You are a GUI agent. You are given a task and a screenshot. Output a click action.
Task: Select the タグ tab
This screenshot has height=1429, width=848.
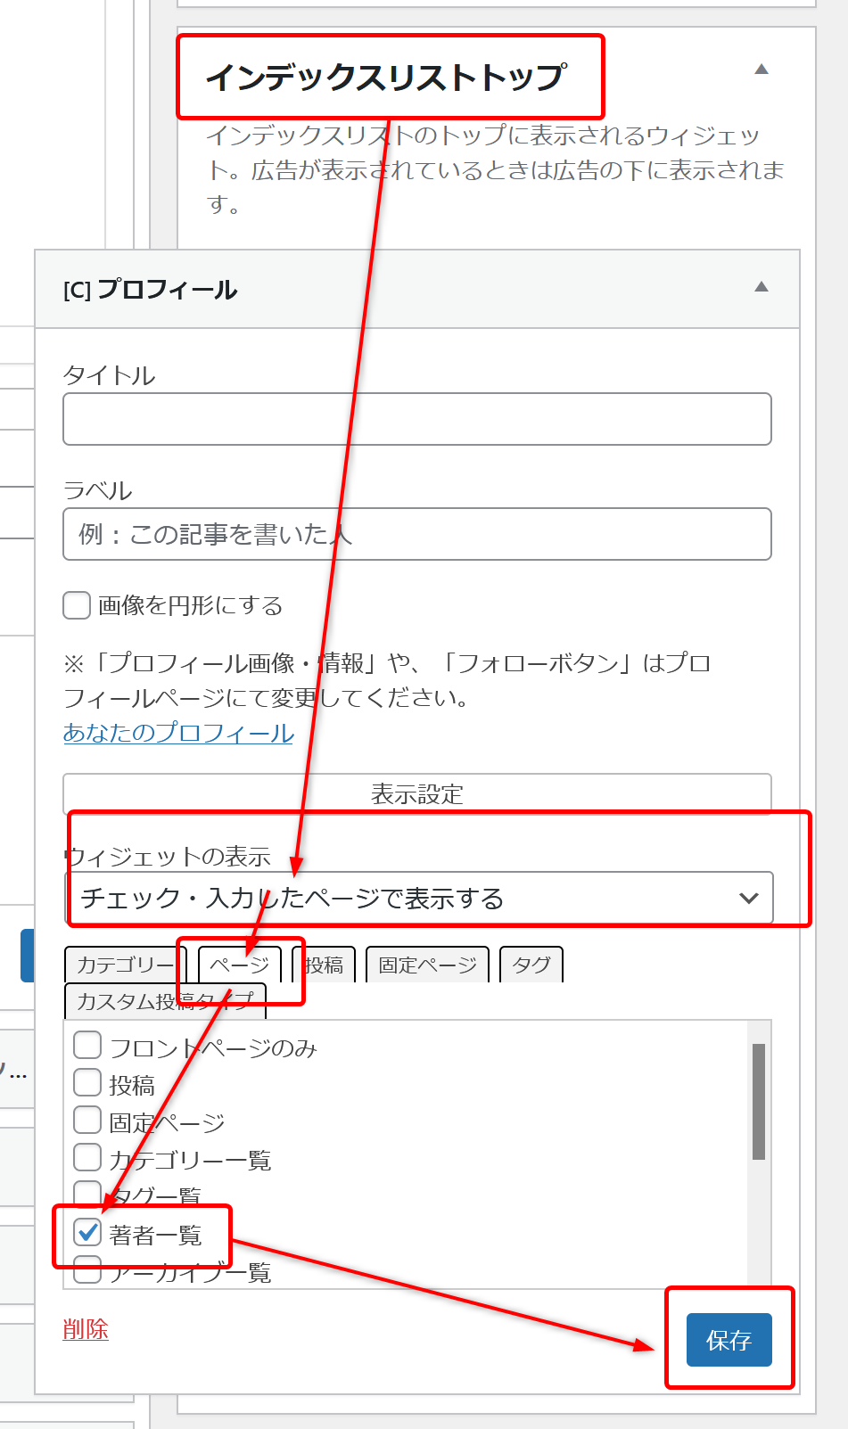pos(531,965)
